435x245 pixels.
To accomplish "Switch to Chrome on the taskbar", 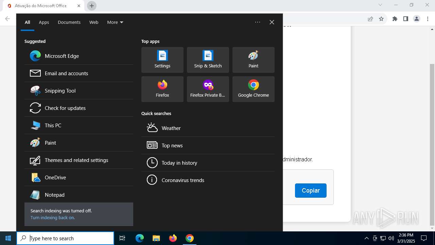I will [x=190, y=238].
